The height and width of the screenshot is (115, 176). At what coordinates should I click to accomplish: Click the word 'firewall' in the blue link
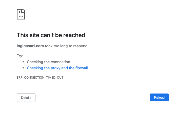coord(82,68)
